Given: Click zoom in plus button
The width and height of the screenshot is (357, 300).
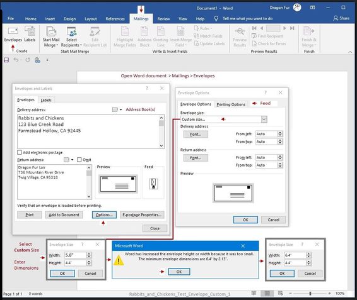Looking at the screenshot, I should pyautogui.click(x=329, y=294).
